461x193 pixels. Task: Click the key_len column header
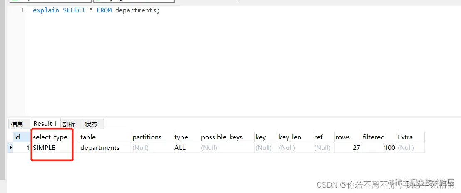[295, 137]
